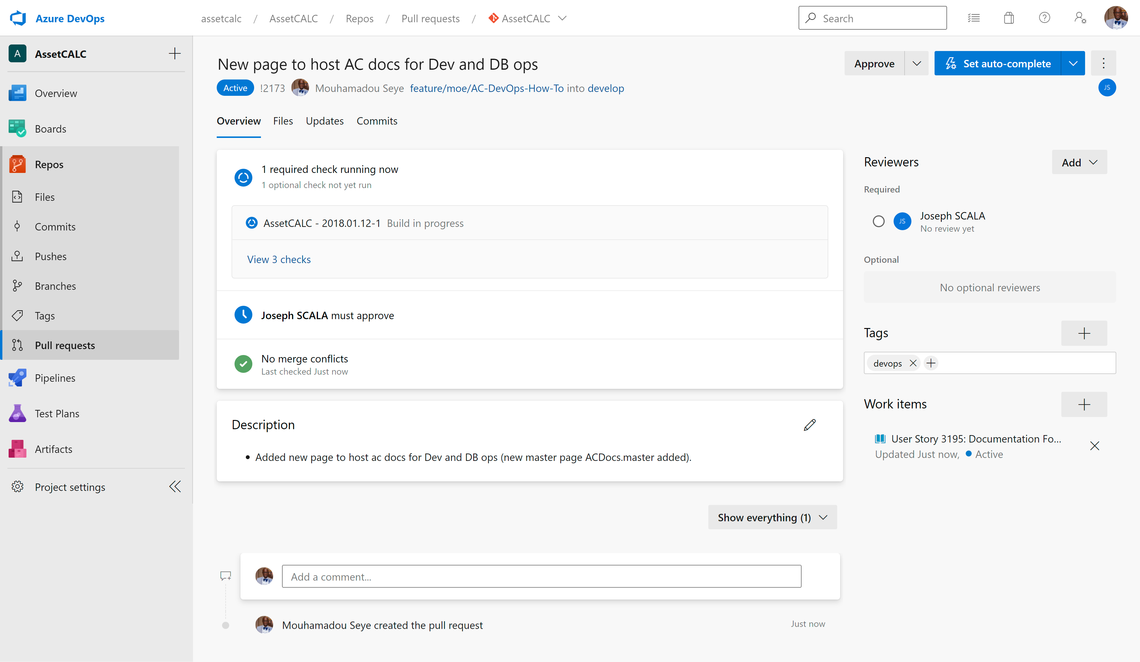
Task: Edit the description with pencil icon
Action: [x=810, y=425]
